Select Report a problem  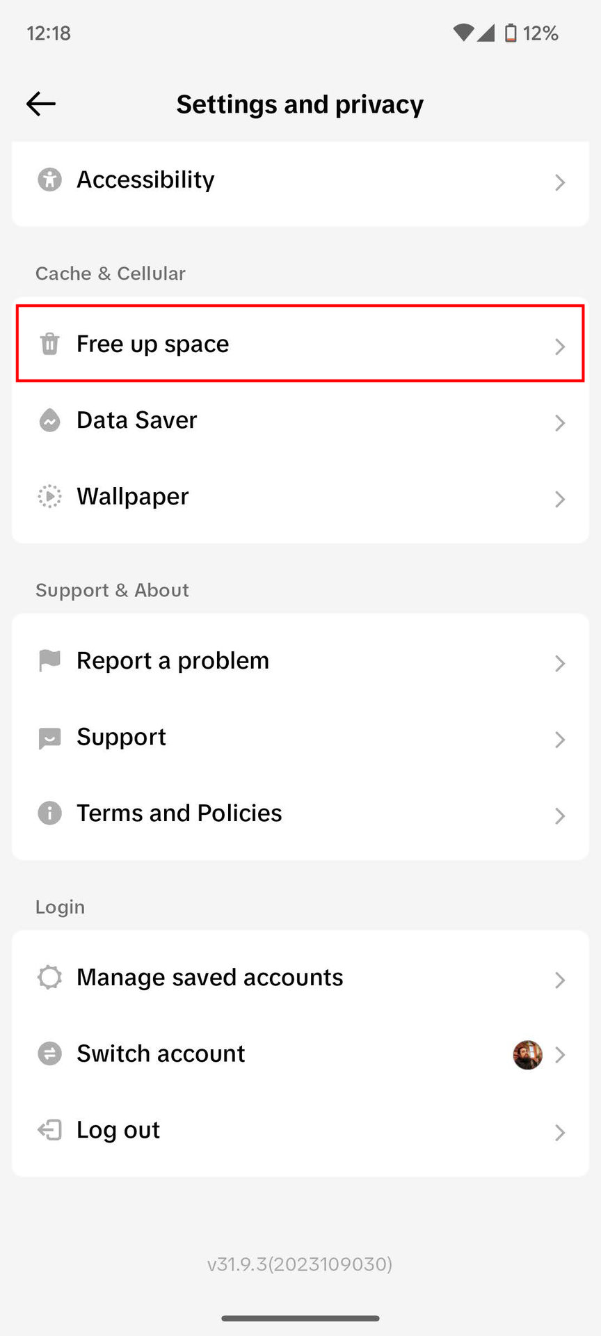click(x=173, y=660)
